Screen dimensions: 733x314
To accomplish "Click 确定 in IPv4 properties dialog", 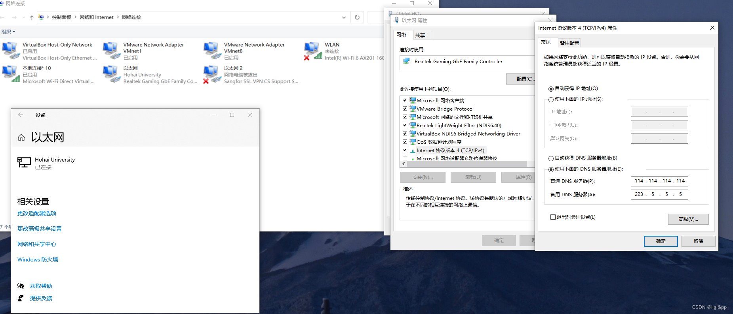I will tap(661, 241).
